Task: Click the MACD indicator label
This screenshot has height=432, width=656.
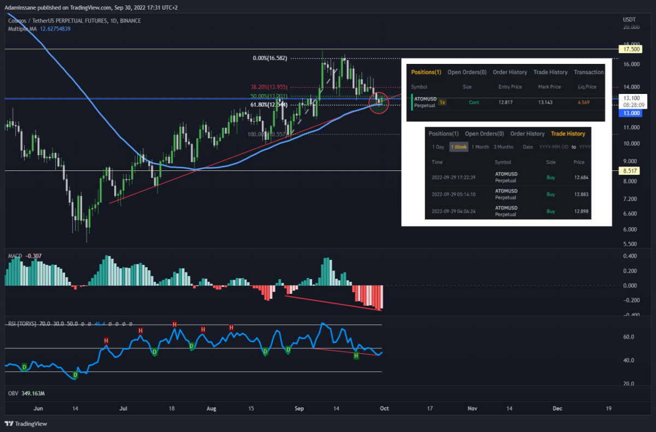Action: click(x=15, y=256)
